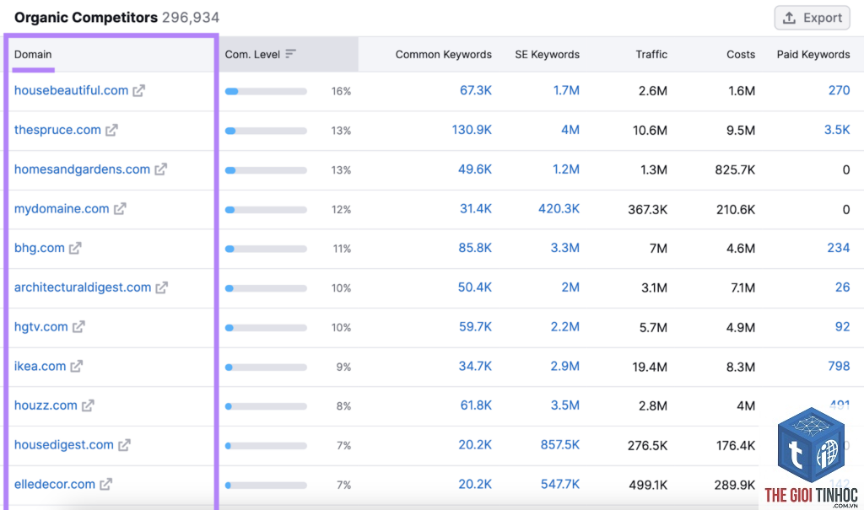Open the elledecor.com domain link
The width and height of the screenshot is (864, 510).
point(55,484)
